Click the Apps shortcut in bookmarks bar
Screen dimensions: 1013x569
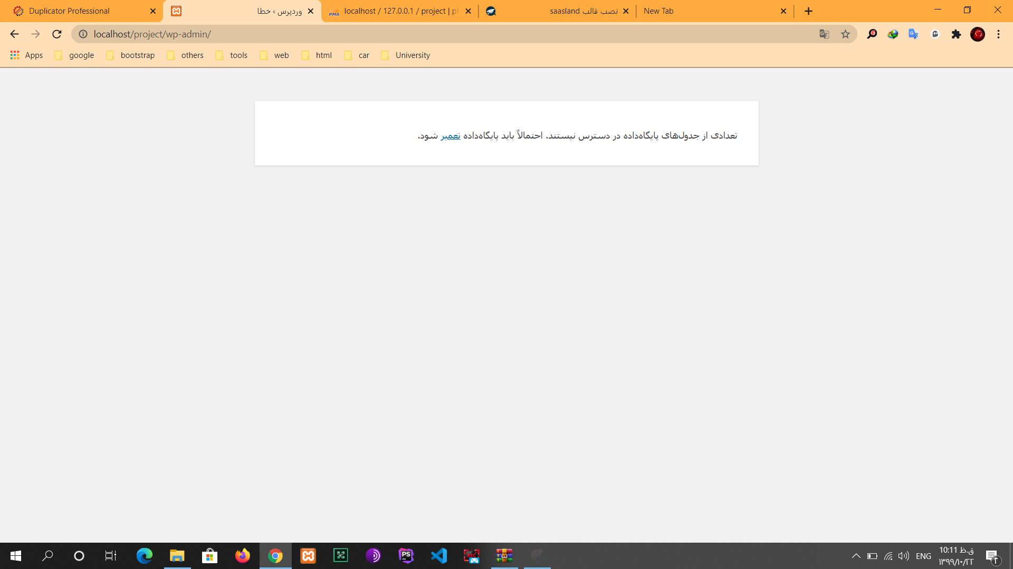pos(27,55)
